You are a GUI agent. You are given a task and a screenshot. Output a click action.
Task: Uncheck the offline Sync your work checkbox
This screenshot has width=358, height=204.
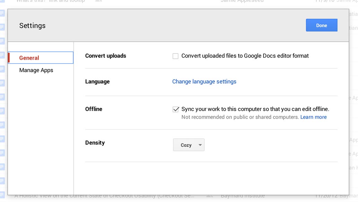[176, 109]
